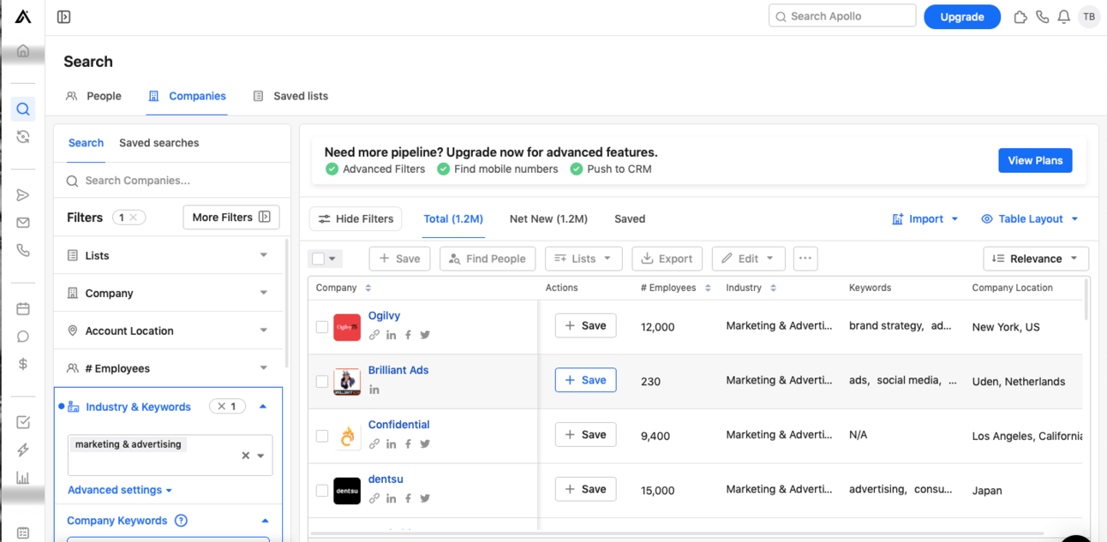The width and height of the screenshot is (1107, 542).
Task: Open dentsu's Twitter icon
Action: click(x=425, y=498)
